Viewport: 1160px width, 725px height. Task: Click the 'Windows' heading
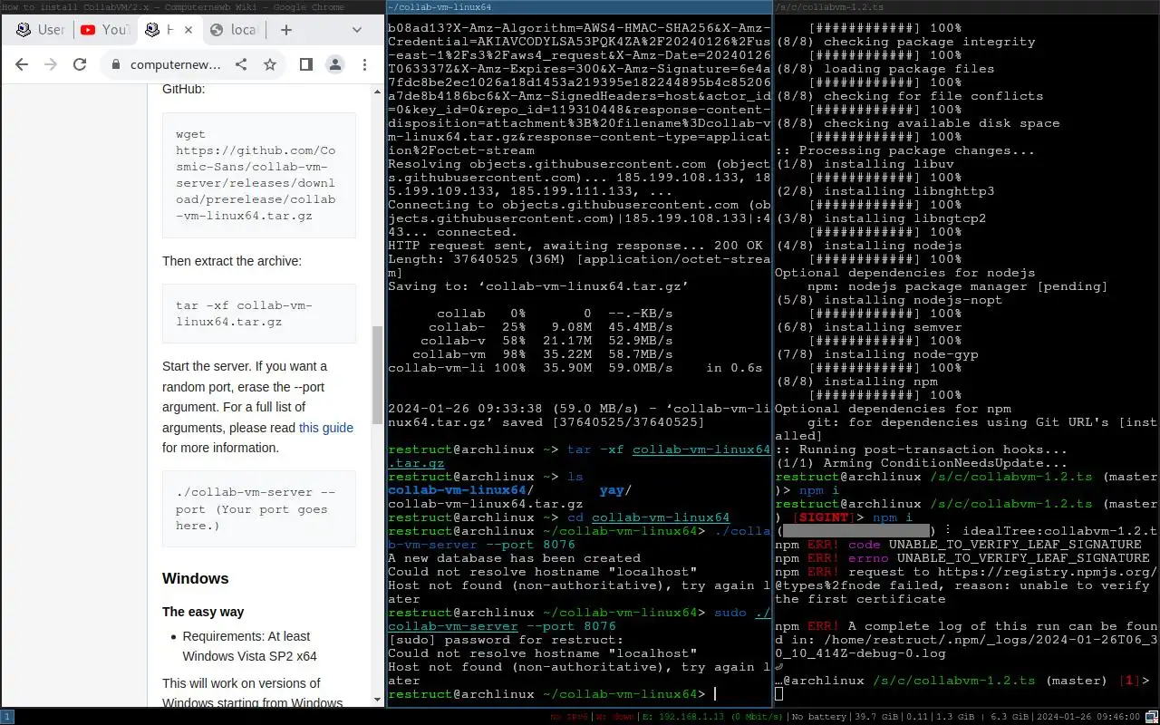click(x=195, y=578)
